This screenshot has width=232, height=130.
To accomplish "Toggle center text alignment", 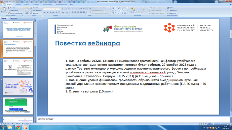I will 75,12.
